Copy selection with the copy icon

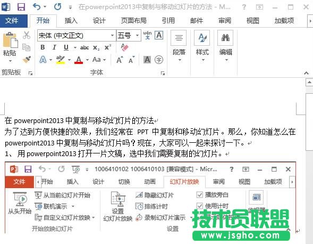coord(26,47)
